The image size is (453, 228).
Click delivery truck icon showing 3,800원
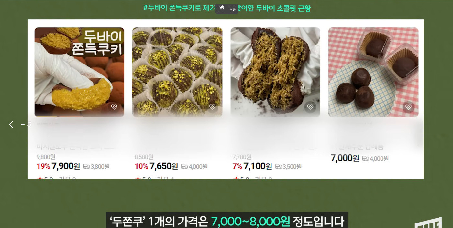click(86, 167)
